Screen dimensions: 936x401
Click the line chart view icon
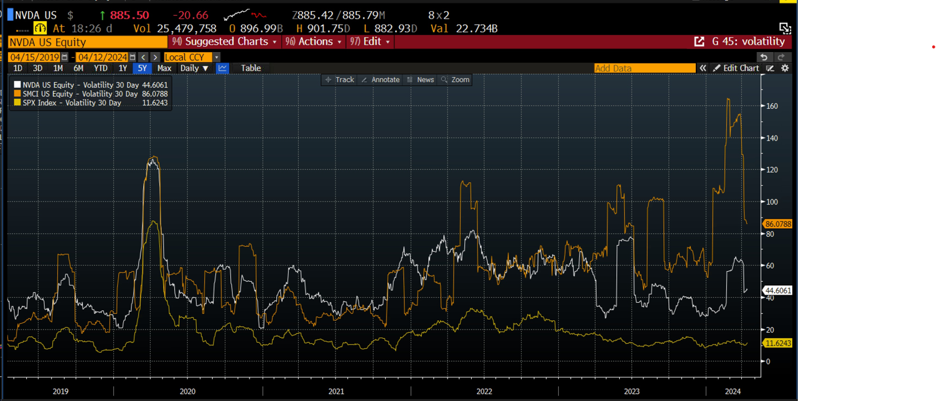tap(222, 68)
